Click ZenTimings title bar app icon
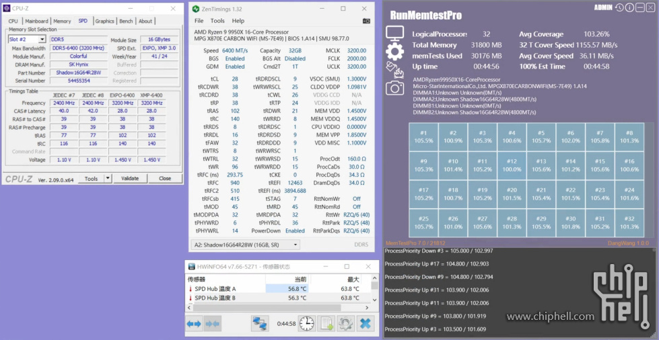Viewport: 659px width, 340px height. pyautogui.click(x=195, y=9)
